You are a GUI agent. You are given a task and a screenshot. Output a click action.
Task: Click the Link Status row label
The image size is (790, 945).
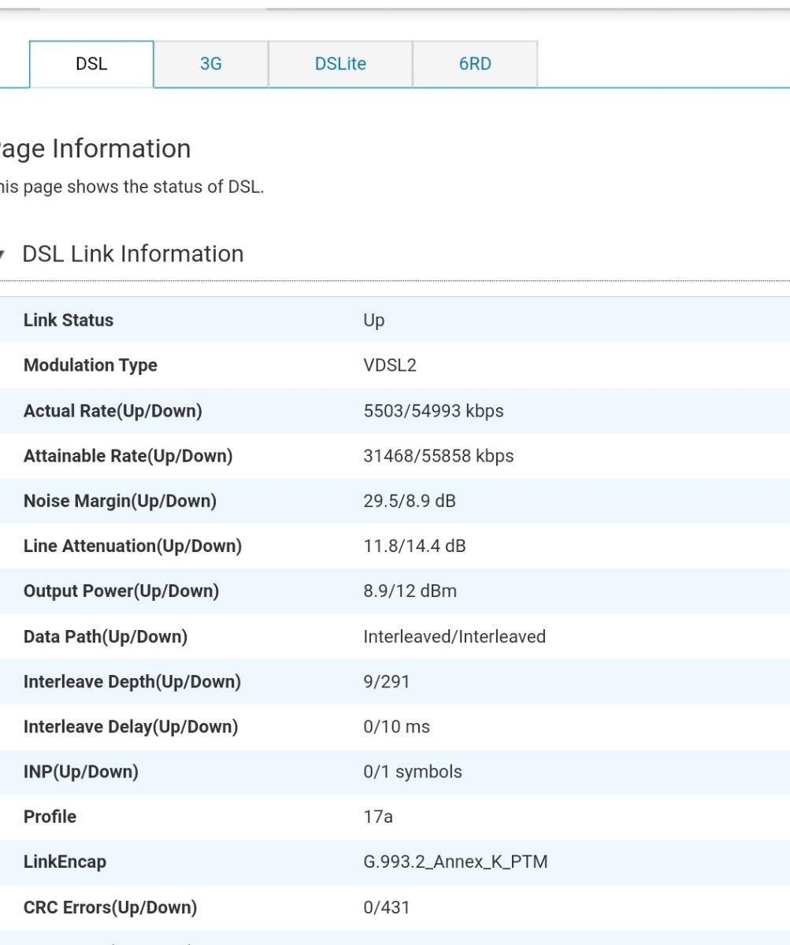pos(69,321)
